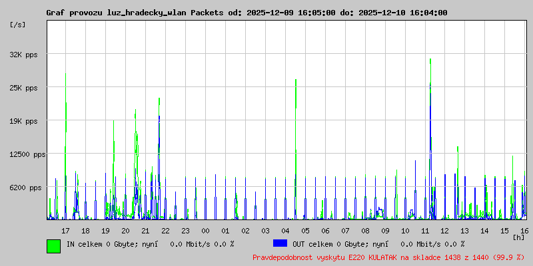Image resolution: width=533 pixels, height=266 pixels.
Task: Click the tallest spike just after hour 11
Action: 430,139
